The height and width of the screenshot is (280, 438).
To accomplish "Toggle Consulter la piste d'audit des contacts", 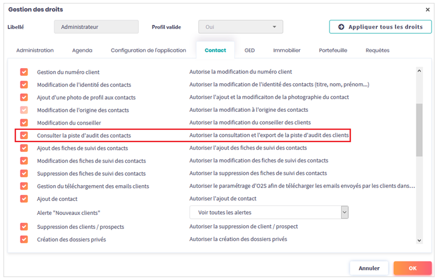I will (24, 135).
